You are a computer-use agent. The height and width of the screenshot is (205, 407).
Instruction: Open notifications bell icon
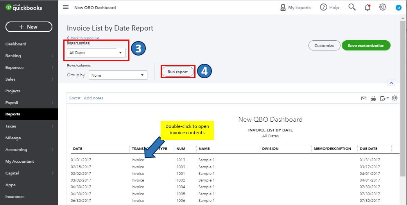pyautogui.click(x=368, y=7)
